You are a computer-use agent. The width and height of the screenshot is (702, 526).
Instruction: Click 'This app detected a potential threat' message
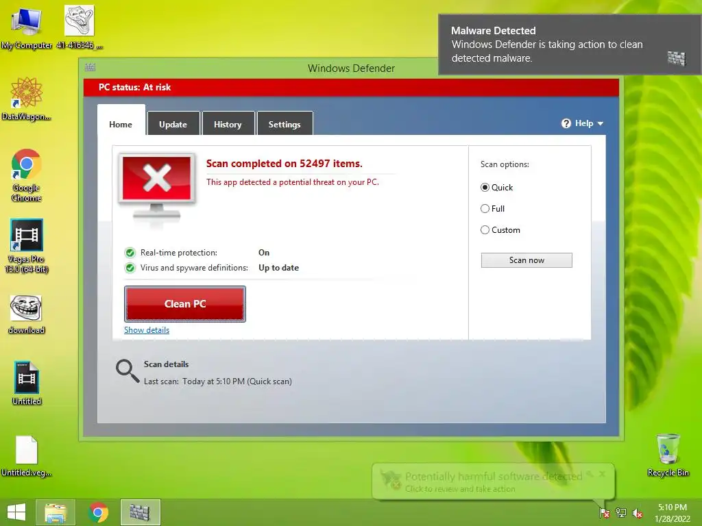pyautogui.click(x=292, y=182)
